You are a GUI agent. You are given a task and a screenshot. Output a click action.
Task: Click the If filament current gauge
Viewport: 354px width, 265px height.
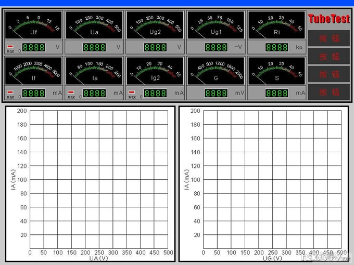[34, 71]
